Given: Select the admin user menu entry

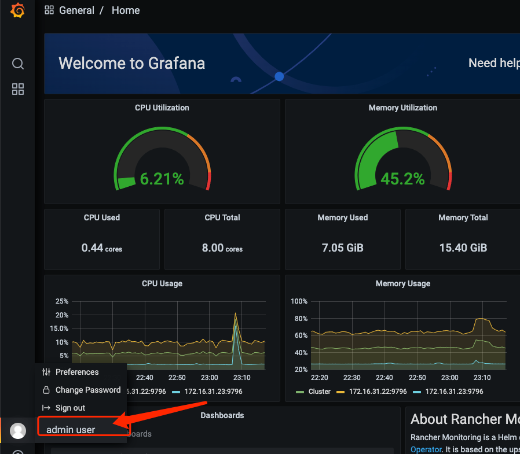Looking at the screenshot, I should [71, 430].
